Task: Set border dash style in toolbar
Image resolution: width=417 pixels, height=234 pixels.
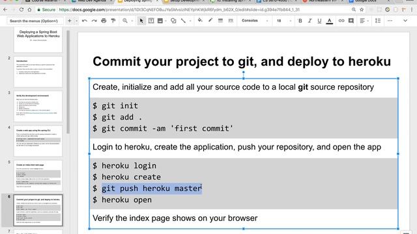Action: coord(231,21)
